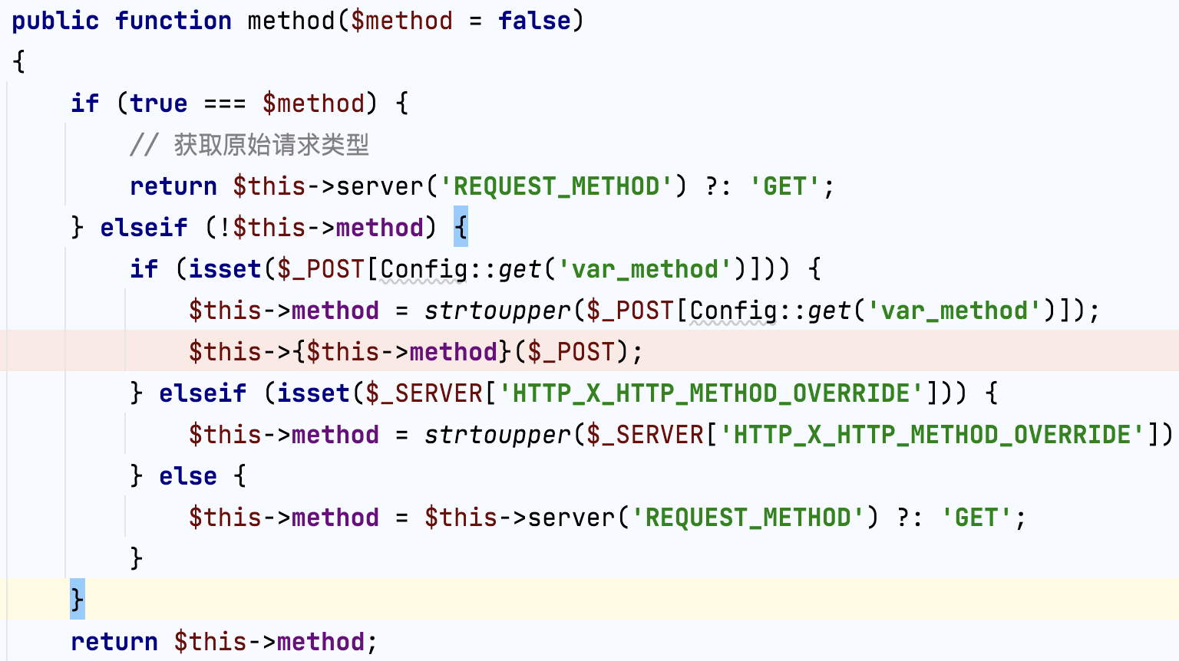
Task: Click 'REQUEST_METHOD' in the else block assignment
Action: (x=748, y=518)
